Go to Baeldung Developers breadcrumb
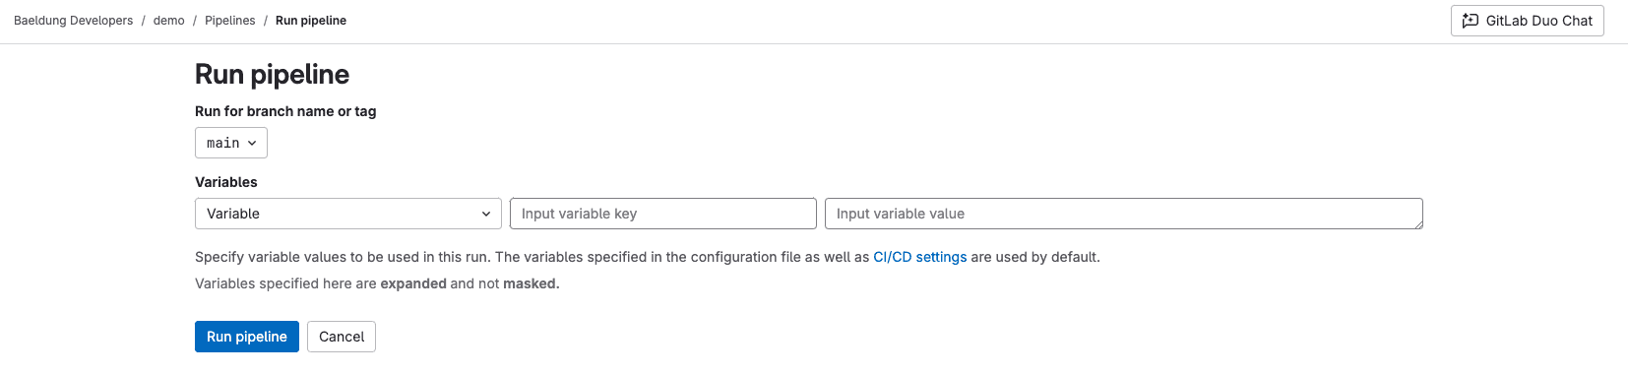 coord(73,21)
